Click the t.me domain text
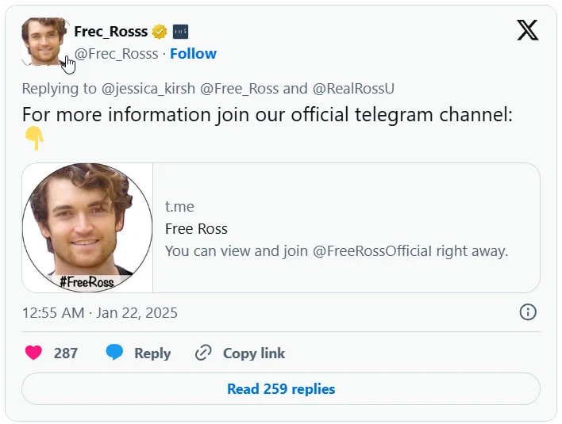Screen dimensions: 562x424 point(179,207)
